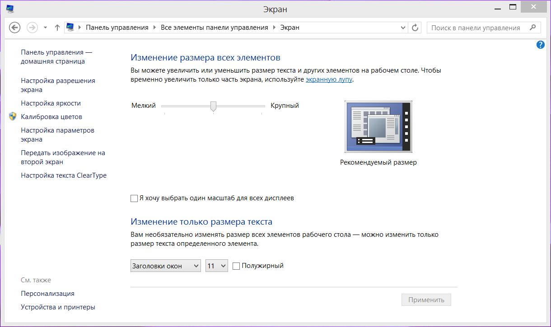Open the экранную лупу link
This screenshot has width=551, height=327.
pos(329,79)
